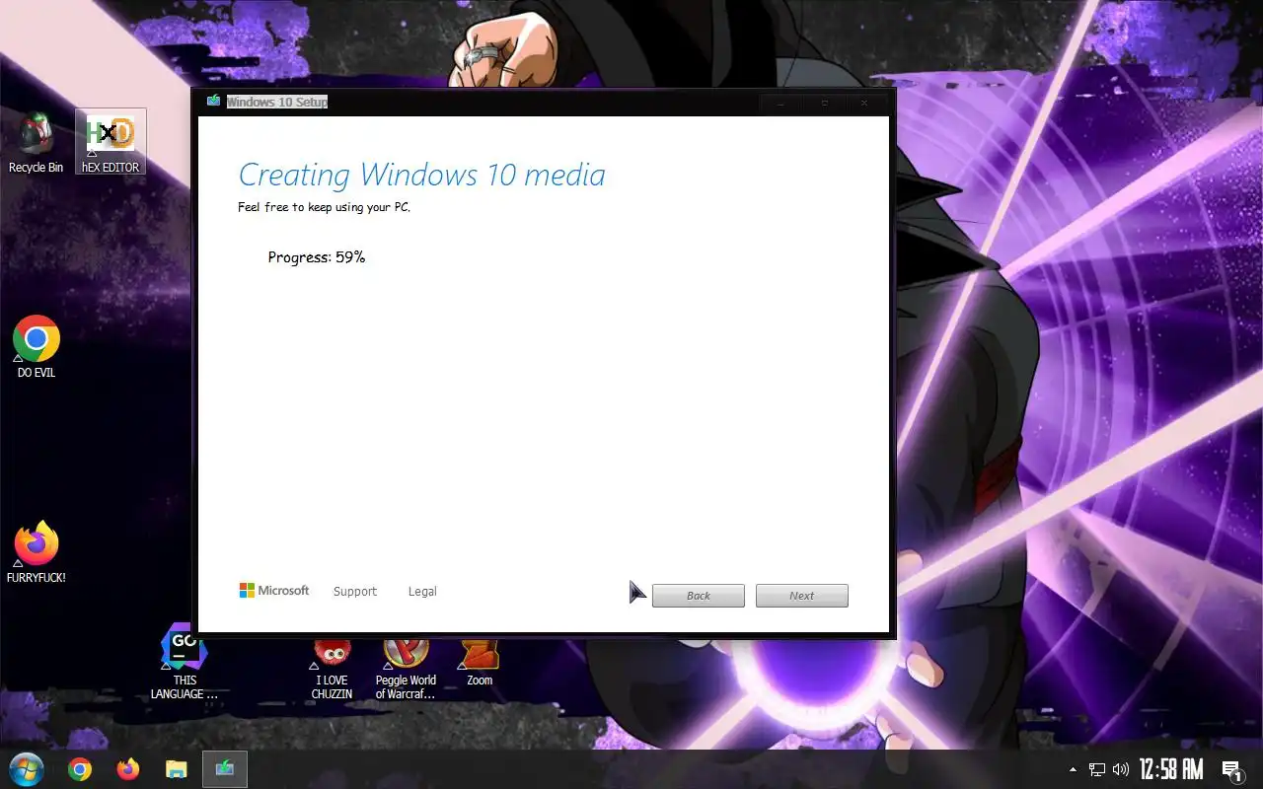Click the "Progress: 59%" text
Screen dimensions: 1263x789
coord(317,257)
